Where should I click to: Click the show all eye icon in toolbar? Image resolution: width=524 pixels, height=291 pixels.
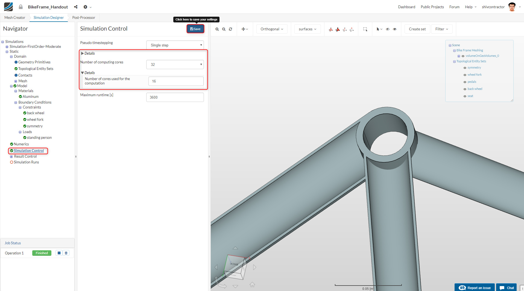pos(395,29)
